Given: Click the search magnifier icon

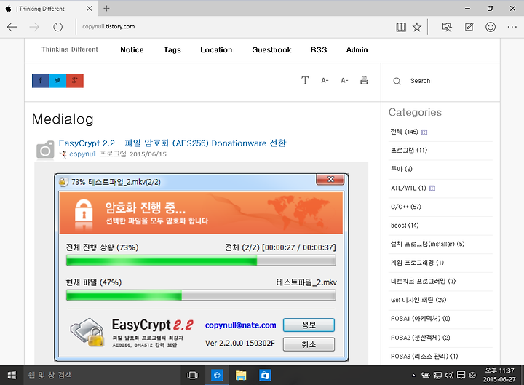Looking at the screenshot, I should [x=397, y=81].
